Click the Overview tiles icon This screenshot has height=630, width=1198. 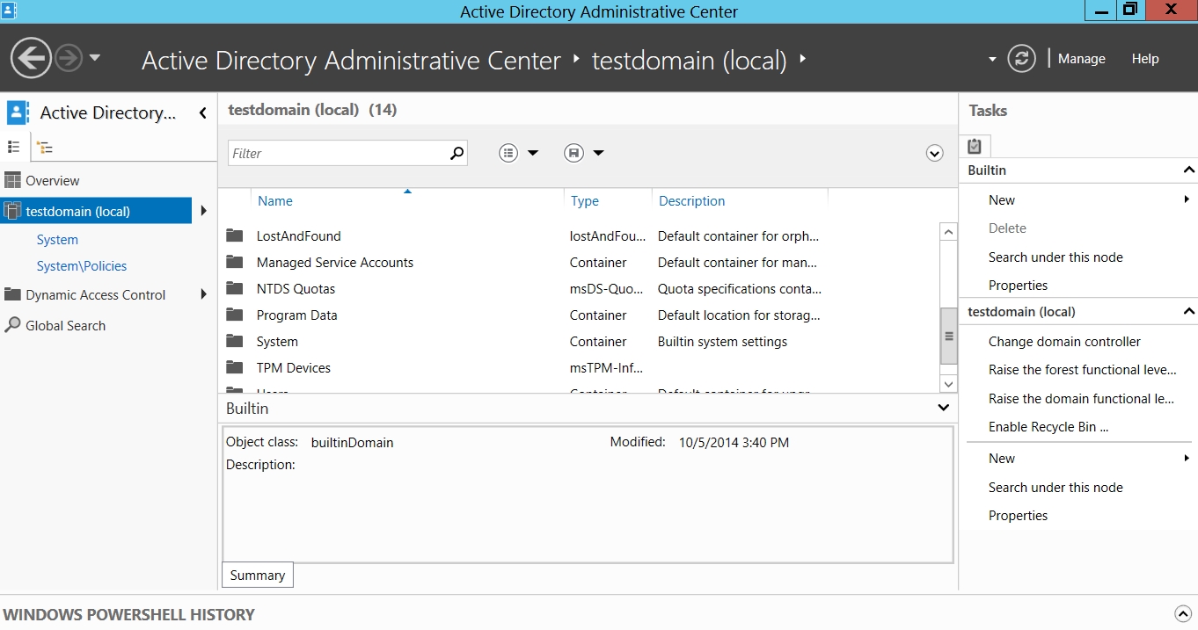pyautogui.click(x=12, y=180)
